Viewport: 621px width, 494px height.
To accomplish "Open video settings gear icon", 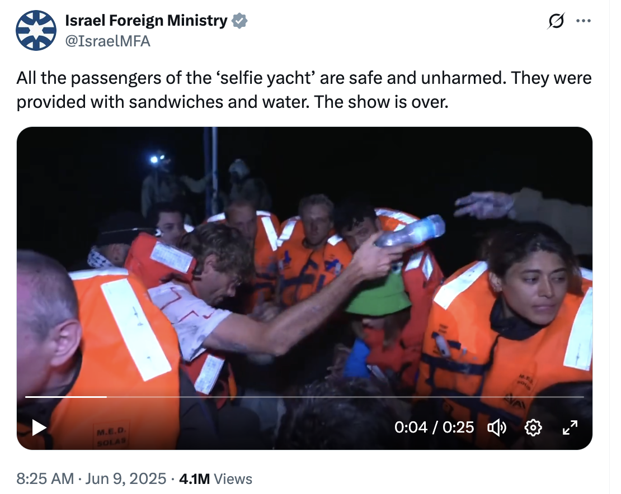I will point(533,427).
